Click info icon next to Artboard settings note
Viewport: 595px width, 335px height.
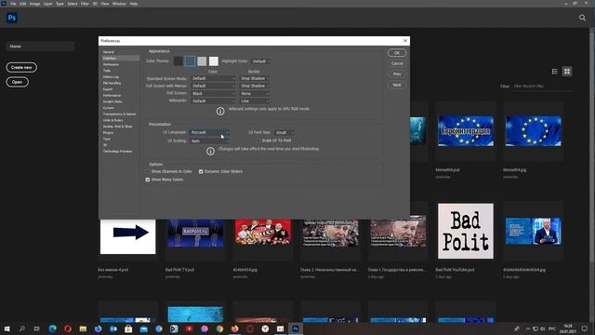click(220, 111)
